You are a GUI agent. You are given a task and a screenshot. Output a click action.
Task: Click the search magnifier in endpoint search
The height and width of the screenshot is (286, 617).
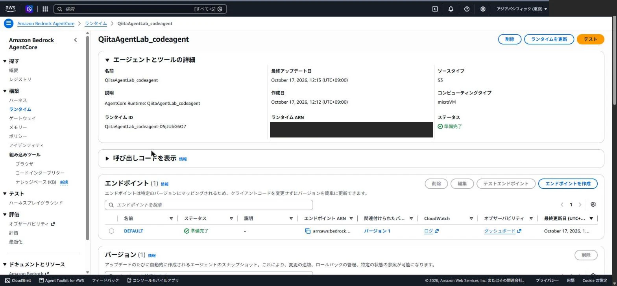pos(111,205)
